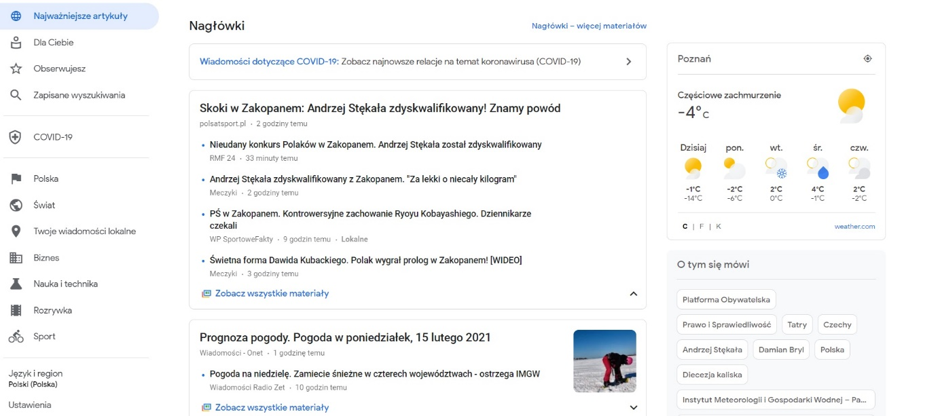Open weather.com link

pos(854,227)
